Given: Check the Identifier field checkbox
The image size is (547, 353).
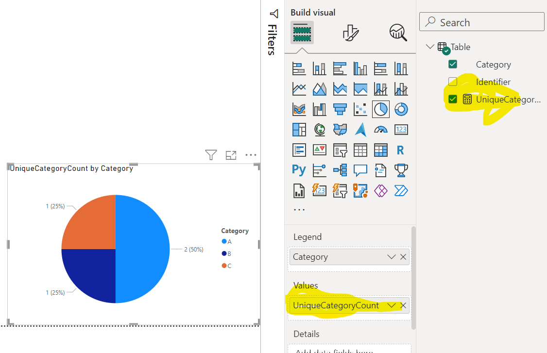Looking at the screenshot, I should 452,82.
